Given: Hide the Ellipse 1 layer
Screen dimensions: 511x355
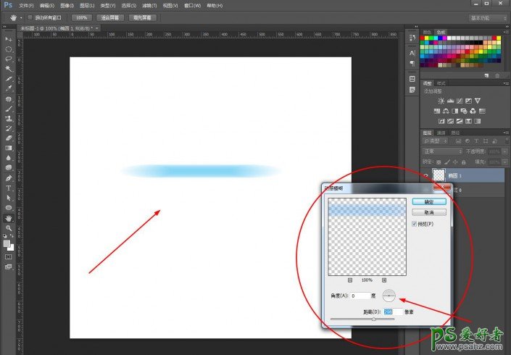Looking at the screenshot, I should pos(426,175).
